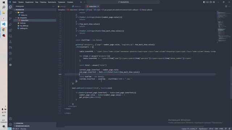
Task: Open Customize Layout icon in title bar
Action: coord(214,2)
